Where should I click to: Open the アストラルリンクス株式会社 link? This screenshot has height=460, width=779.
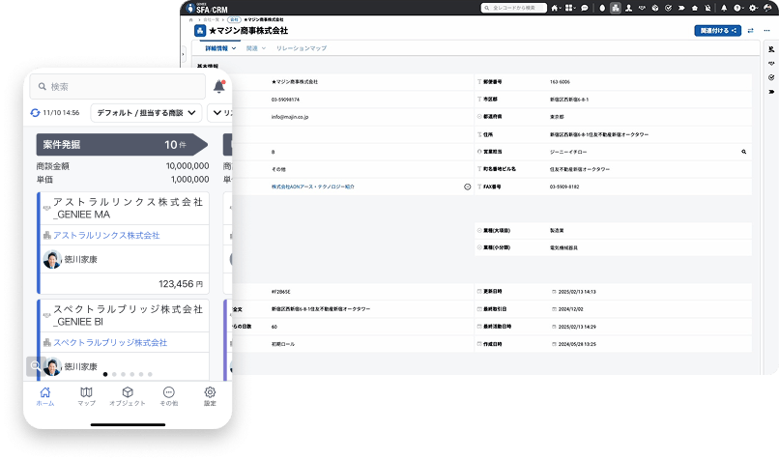[106, 236]
